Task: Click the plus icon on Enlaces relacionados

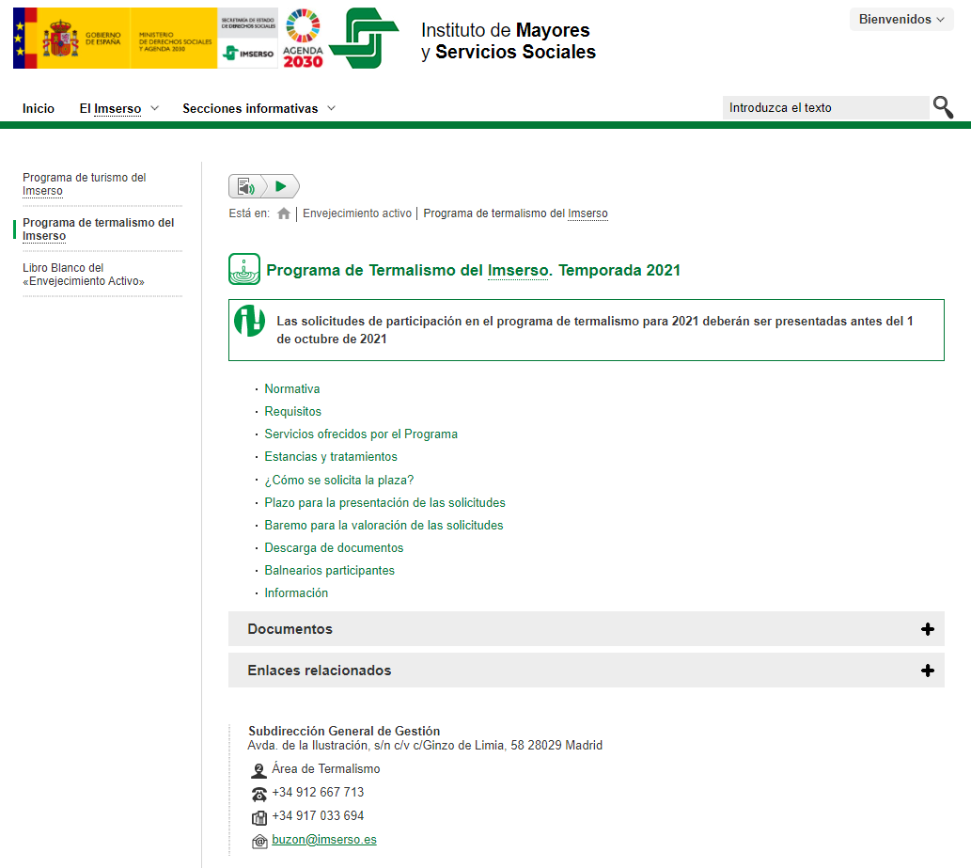Action: (927, 671)
